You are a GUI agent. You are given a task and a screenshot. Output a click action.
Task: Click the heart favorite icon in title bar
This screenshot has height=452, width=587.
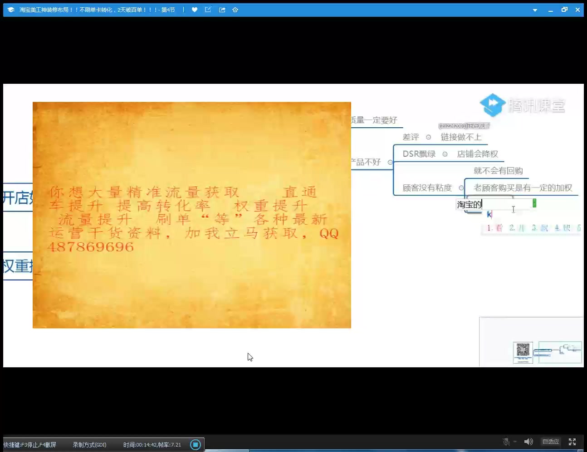195,10
